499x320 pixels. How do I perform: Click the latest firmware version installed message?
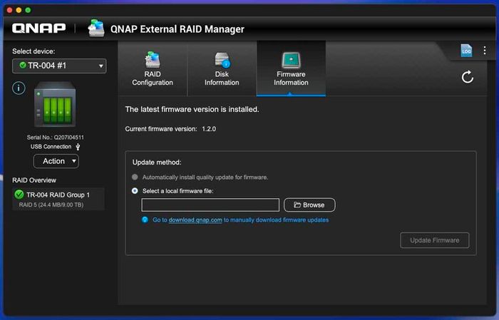192,109
